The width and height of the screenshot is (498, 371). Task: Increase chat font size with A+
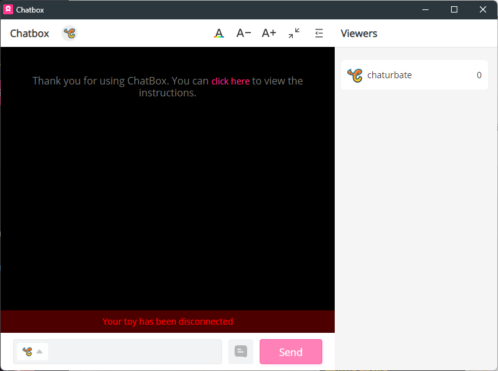[269, 34]
